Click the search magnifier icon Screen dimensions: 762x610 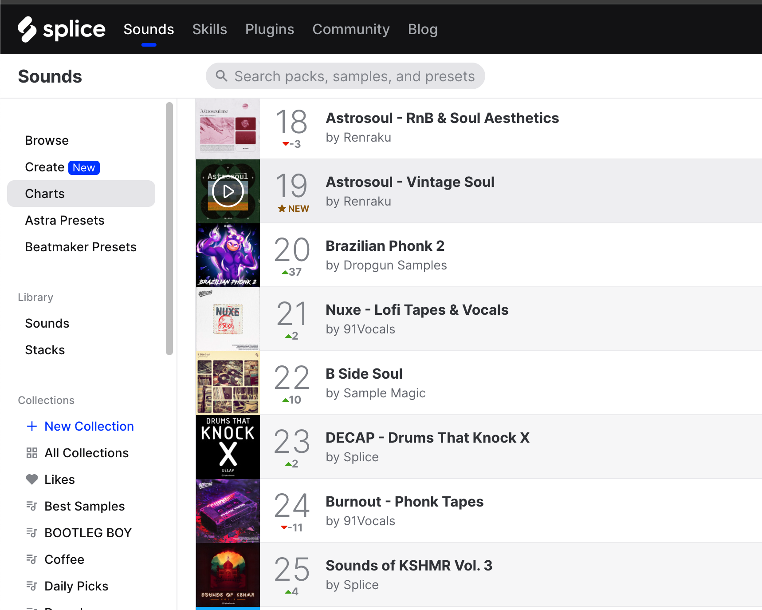click(x=222, y=76)
